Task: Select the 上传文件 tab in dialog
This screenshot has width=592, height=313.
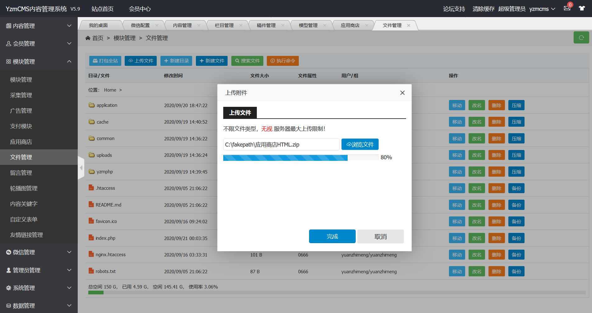Action: click(x=240, y=113)
